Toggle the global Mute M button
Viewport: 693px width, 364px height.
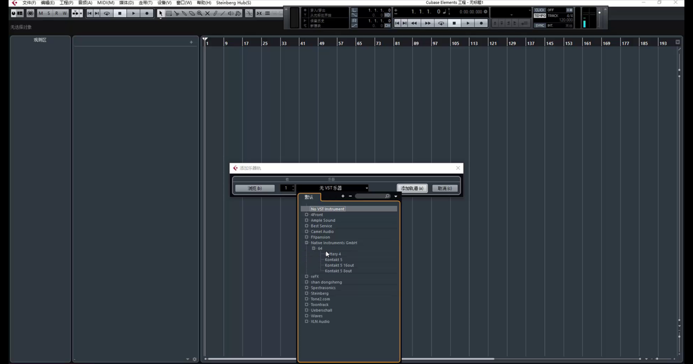(41, 13)
